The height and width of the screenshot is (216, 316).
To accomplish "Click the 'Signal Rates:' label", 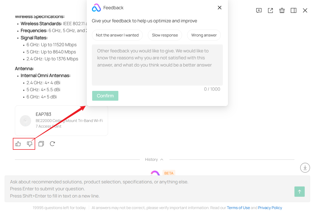I will point(34,38).
